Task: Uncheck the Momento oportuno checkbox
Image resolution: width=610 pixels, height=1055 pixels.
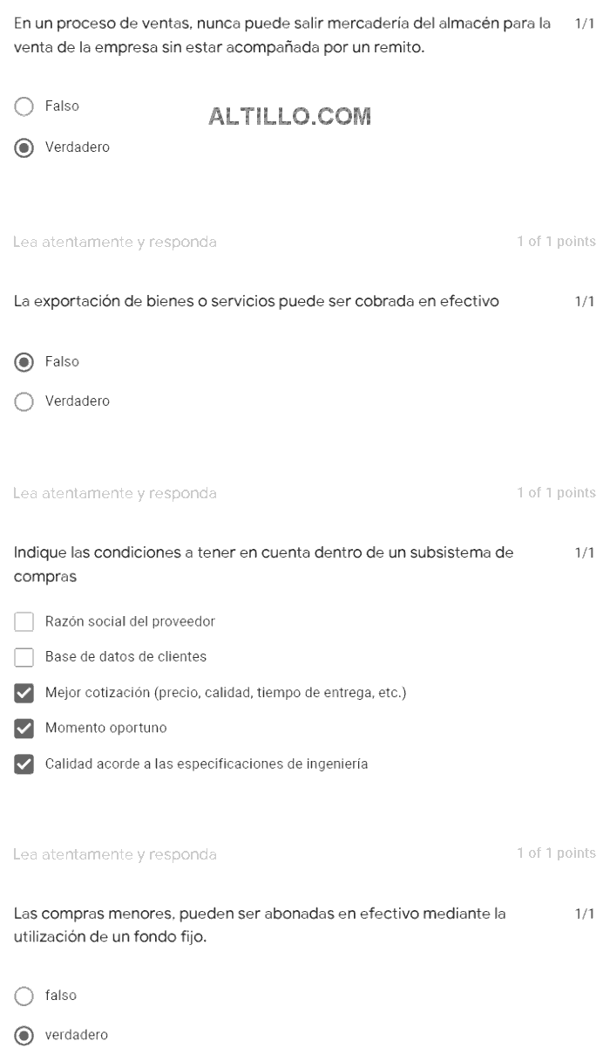Action: coord(24,728)
